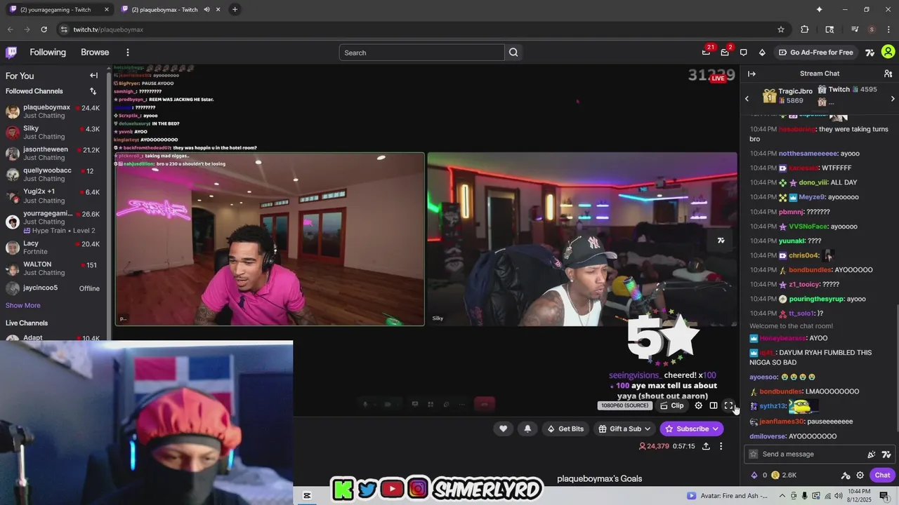Open chat username dmiloverse

pos(767,436)
